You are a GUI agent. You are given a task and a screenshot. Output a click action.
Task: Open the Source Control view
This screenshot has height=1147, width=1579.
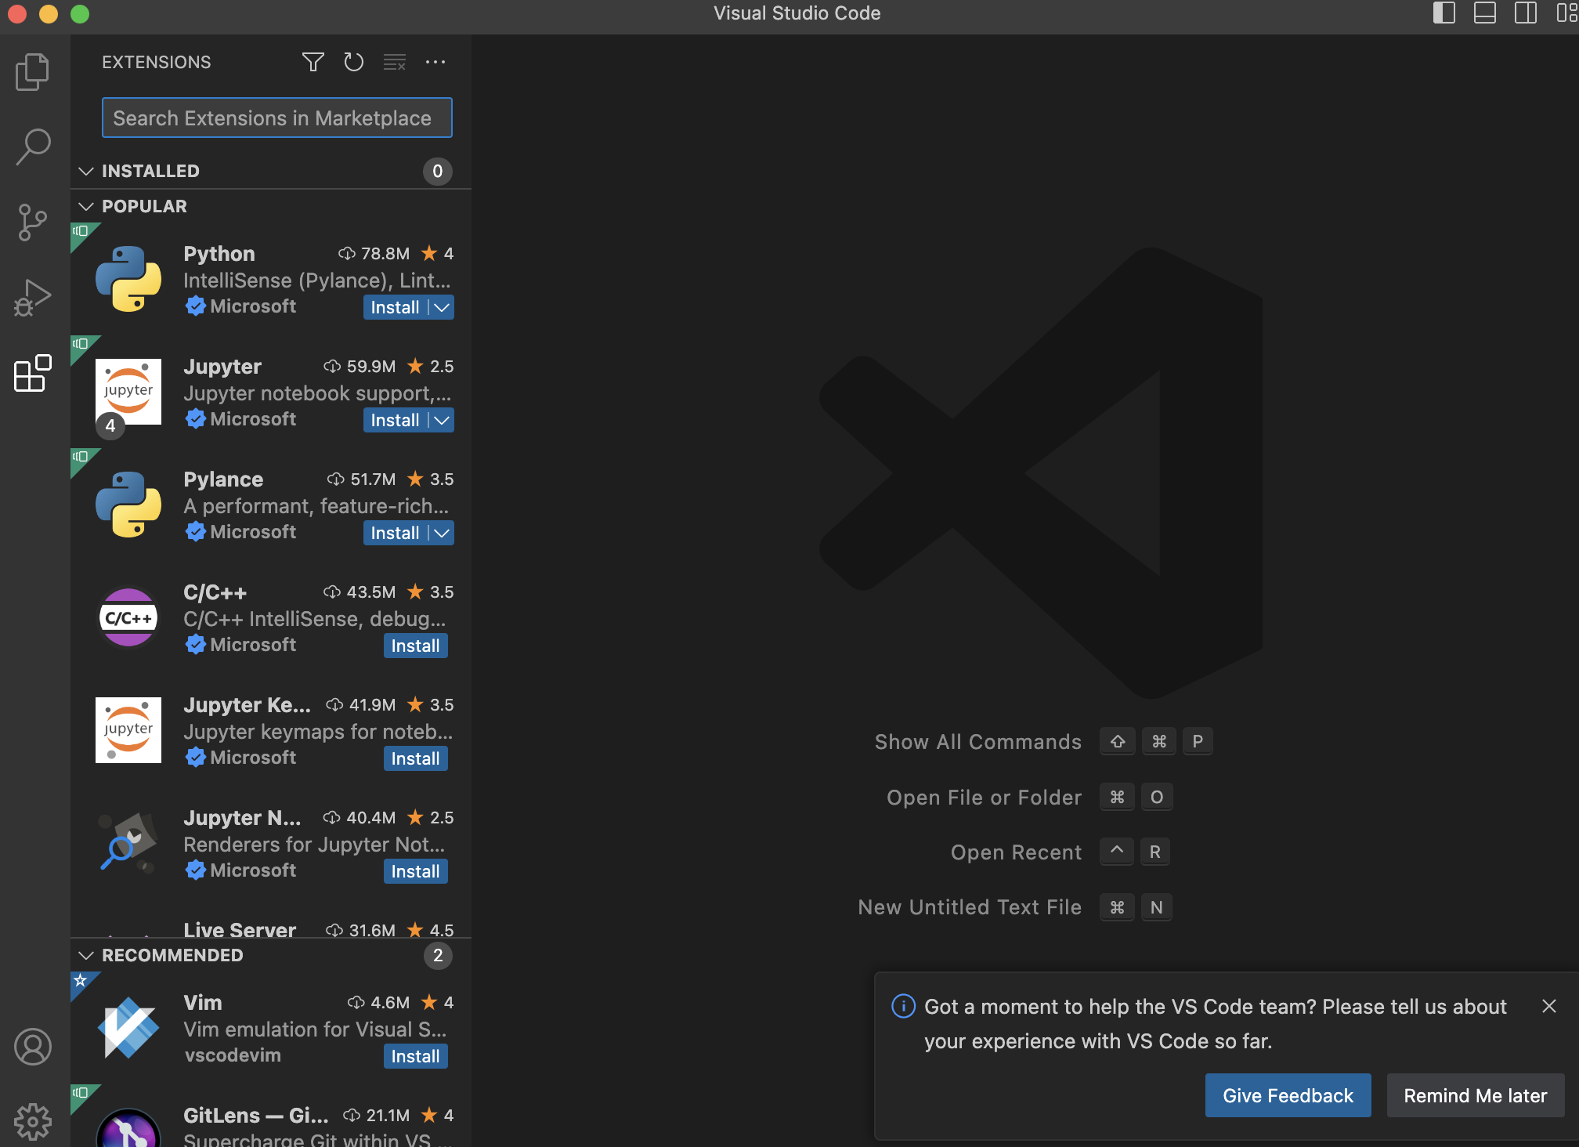click(x=33, y=223)
